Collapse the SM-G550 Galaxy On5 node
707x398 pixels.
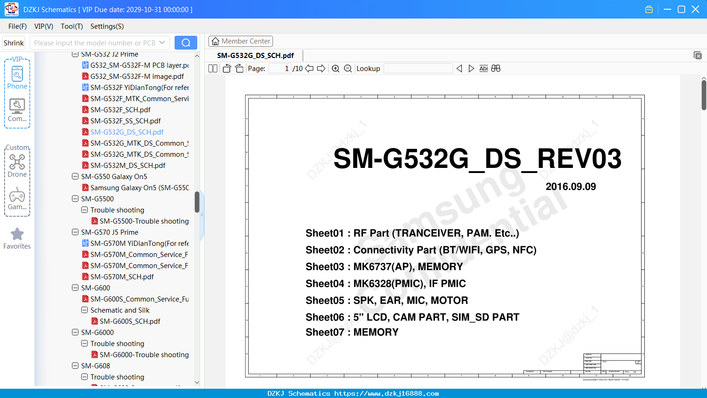tap(75, 176)
